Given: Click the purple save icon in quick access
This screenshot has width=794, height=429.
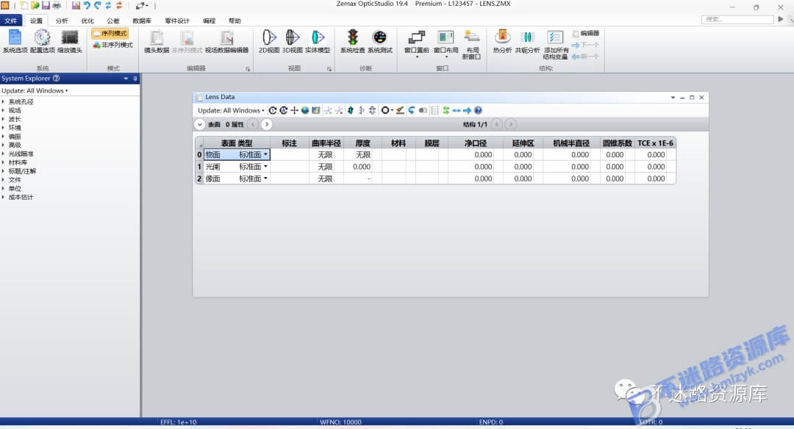Looking at the screenshot, I should (46, 6).
